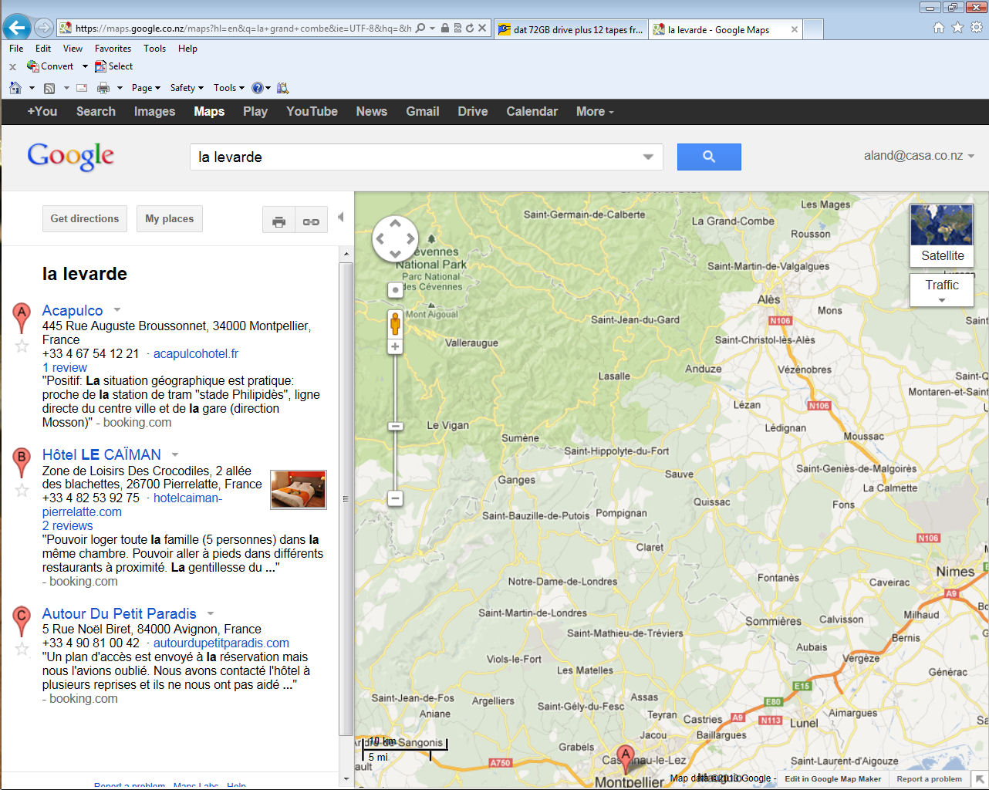Screen dimensions: 989x790
Task: Click the Select PDF toolbar button
Action: click(x=114, y=66)
